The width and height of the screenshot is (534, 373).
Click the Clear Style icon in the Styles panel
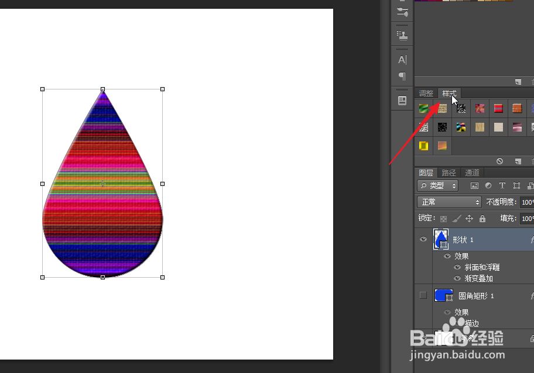pyautogui.click(x=499, y=161)
